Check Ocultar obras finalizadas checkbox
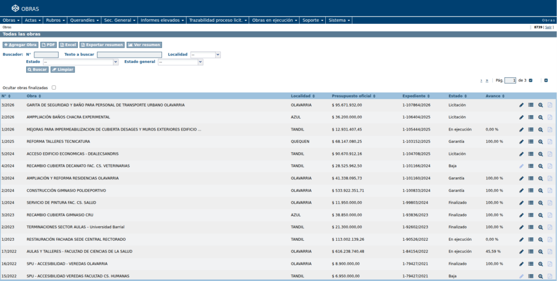The image size is (557, 281). pyautogui.click(x=54, y=88)
